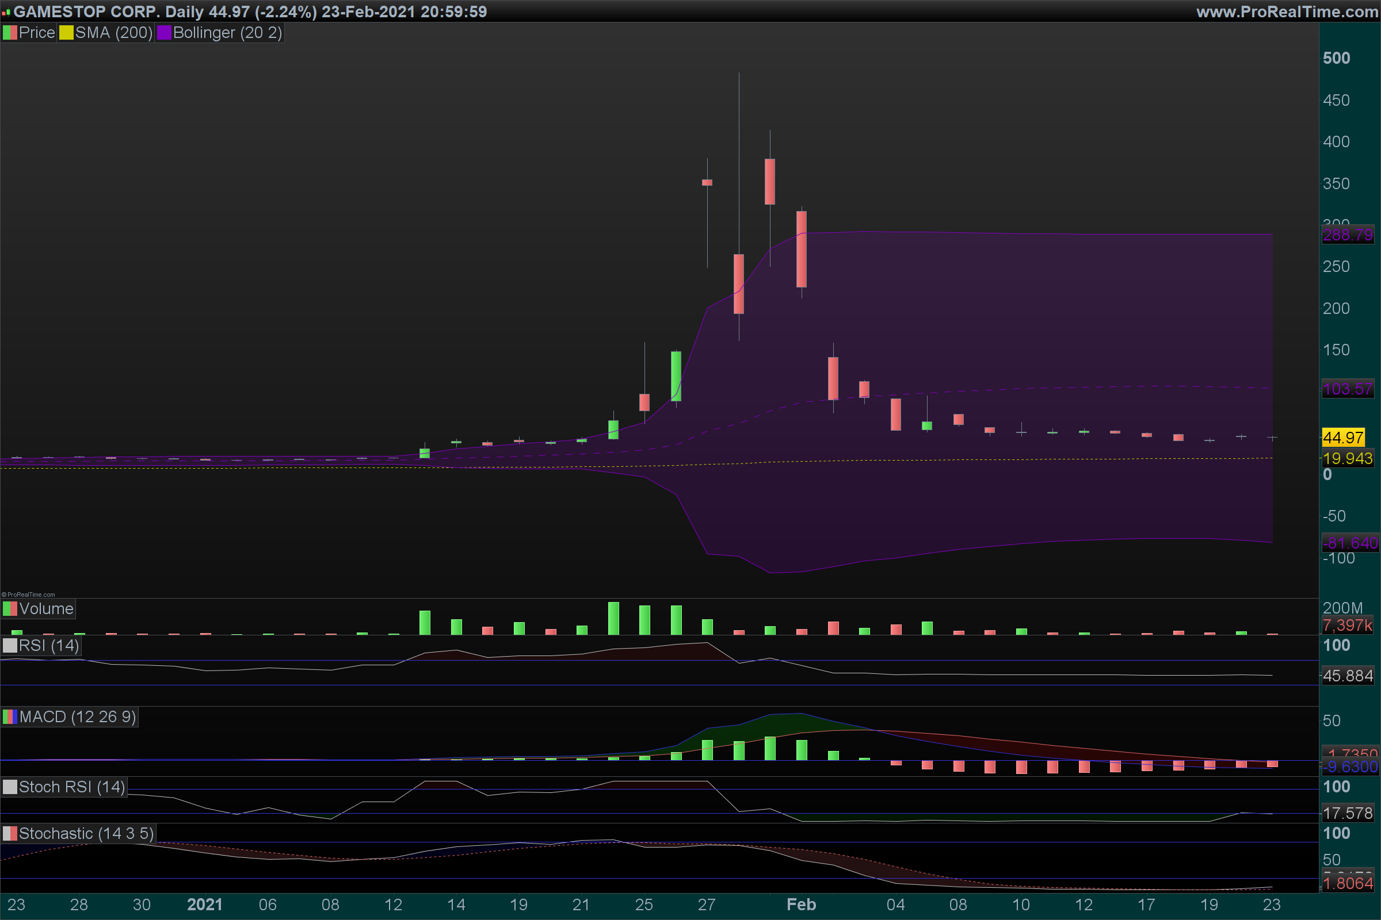Click the 45.884 RSI value tag
1381x920 pixels.
click(x=1348, y=676)
